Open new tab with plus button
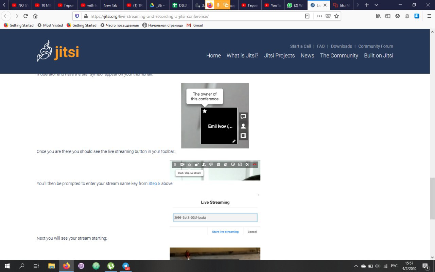Screen dimensions: 435x272 pyautogui.click(x=367, y=5)
